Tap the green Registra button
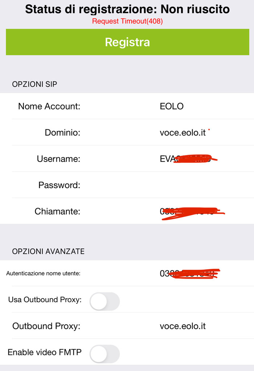 (127, 42)
